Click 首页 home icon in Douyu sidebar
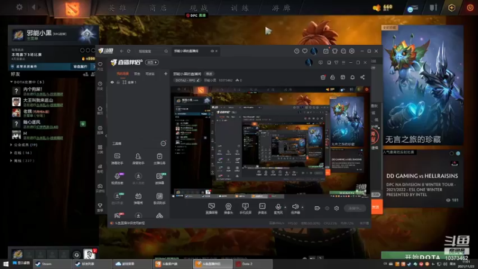Image resolution: width=478 pixels, height=269 pixels. [100, 110]
